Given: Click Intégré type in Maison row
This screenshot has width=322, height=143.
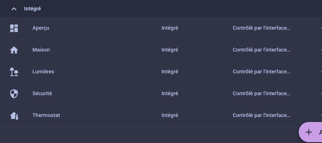Looking at the screenshot, I should [170, 50].
